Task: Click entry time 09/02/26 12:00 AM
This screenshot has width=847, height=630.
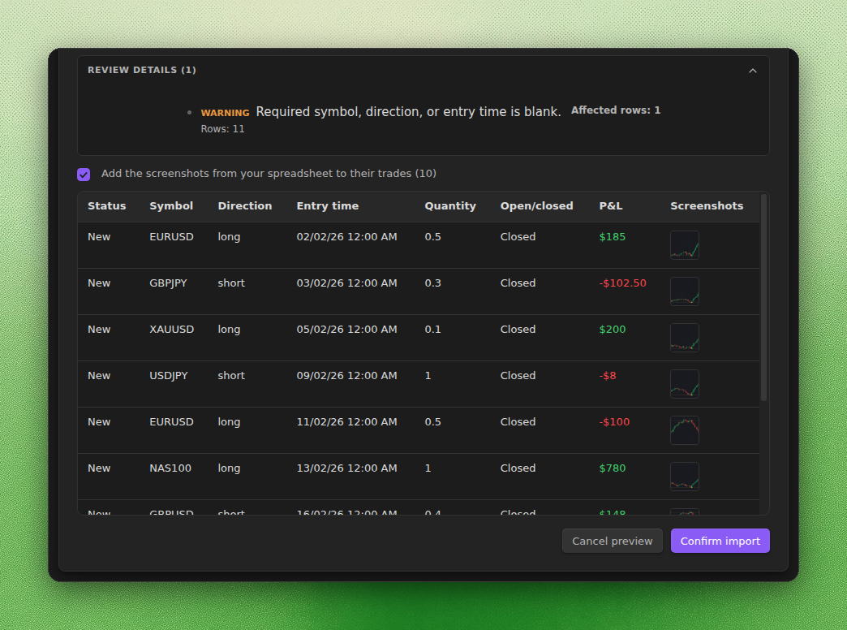Action: click(346, 375)
